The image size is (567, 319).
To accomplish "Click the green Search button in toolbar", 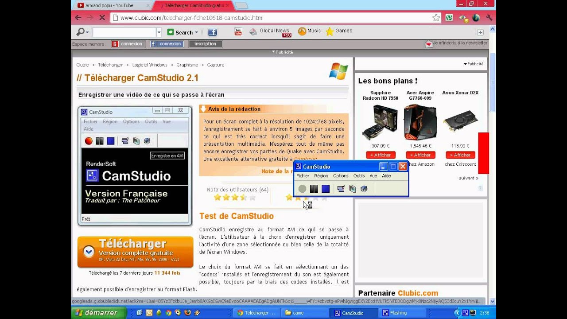I will tap(180, 32).
